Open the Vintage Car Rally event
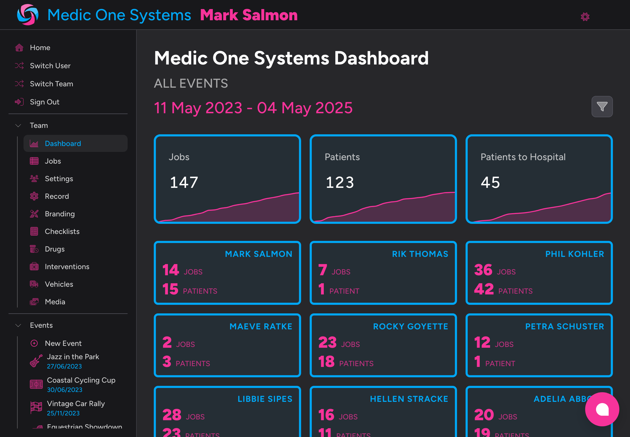Image resolution: width=630 pixels, height=437 pixels. [76, 404]
